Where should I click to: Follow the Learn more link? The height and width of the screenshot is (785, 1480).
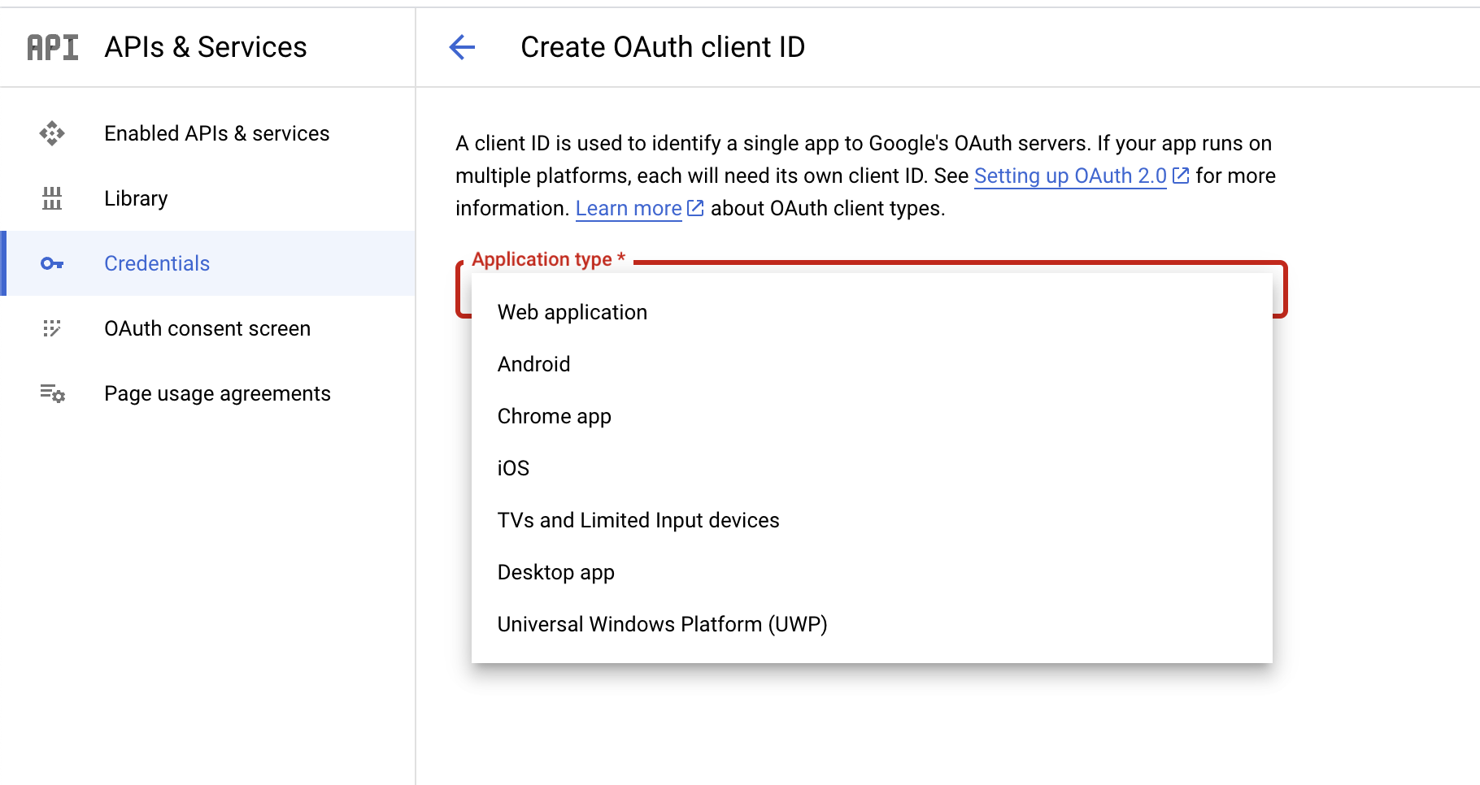coord(629,208)
